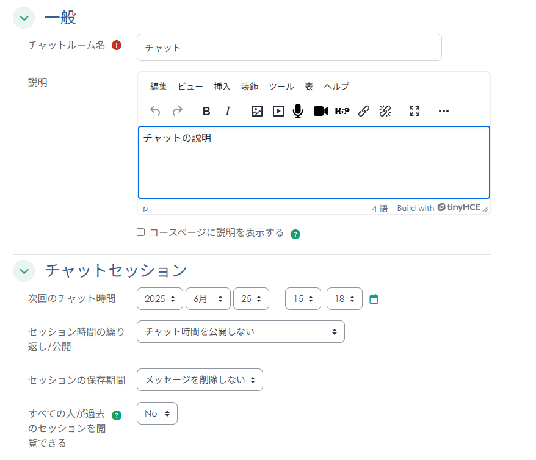Insert an image in the description editor
Viewport: 536px width, 460px height.
256,111
